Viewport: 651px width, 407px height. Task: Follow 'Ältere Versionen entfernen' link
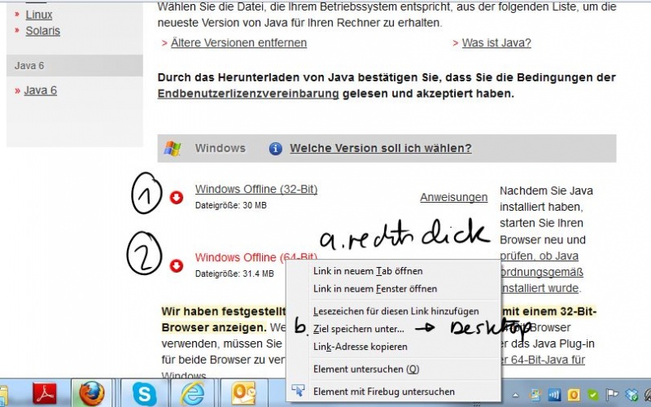point(238,43)
